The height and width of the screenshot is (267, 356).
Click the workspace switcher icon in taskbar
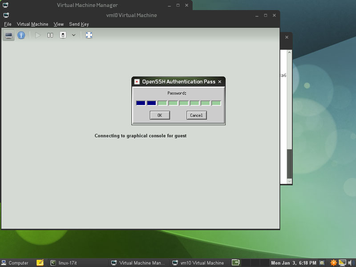(236, 263)
